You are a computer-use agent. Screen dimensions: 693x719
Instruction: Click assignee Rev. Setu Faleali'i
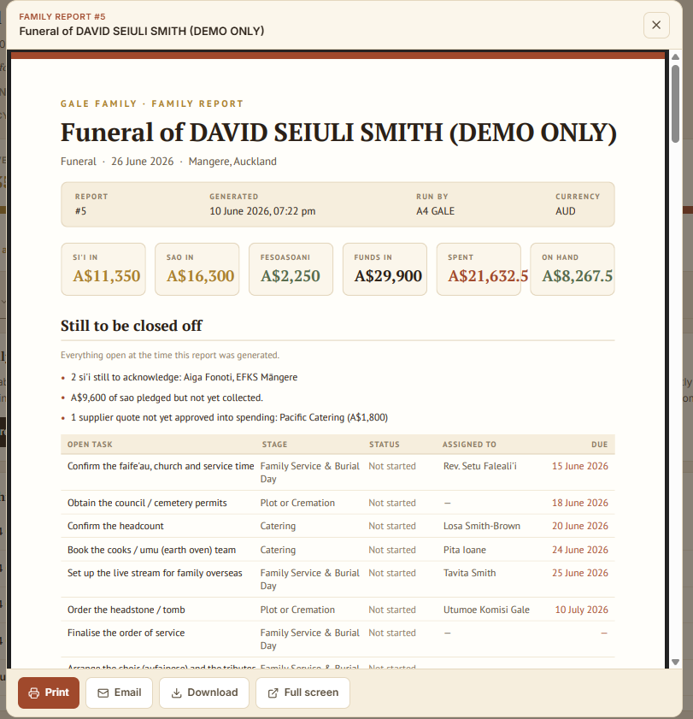tap(480, 466)
